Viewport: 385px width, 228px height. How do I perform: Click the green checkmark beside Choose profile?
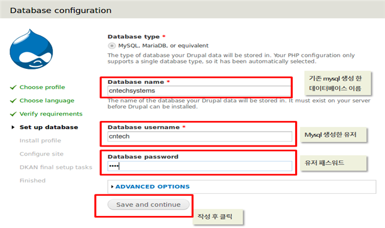(13, 87)
